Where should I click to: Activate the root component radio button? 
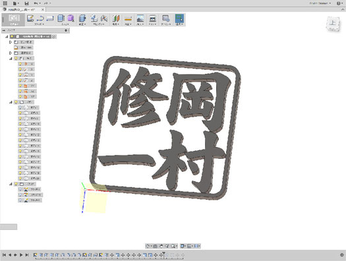[54, 36]
